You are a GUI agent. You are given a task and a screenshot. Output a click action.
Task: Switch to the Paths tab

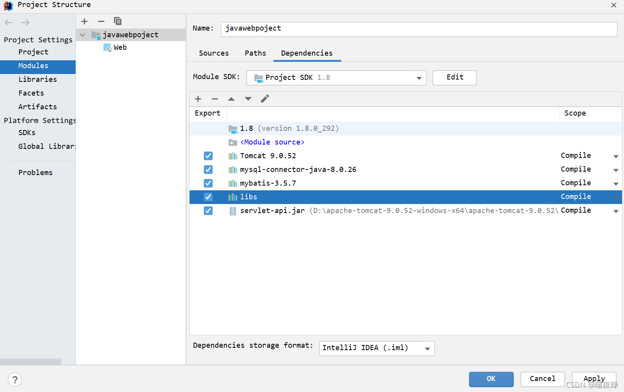tap(255, 53)
